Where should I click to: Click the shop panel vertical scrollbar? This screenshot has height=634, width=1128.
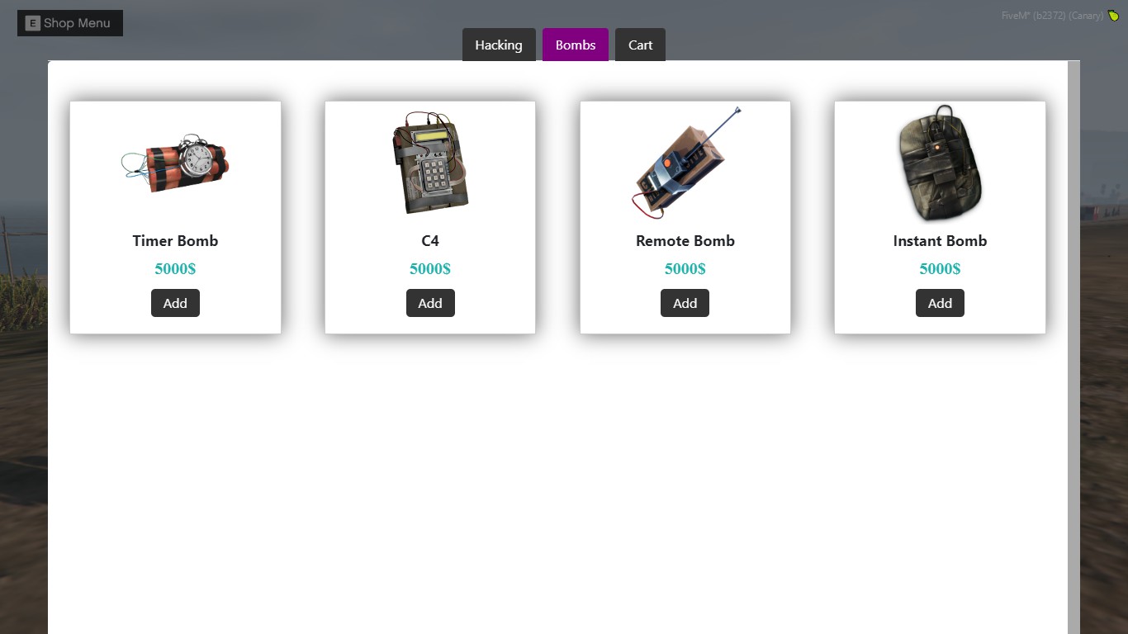tap(1073, 348)
